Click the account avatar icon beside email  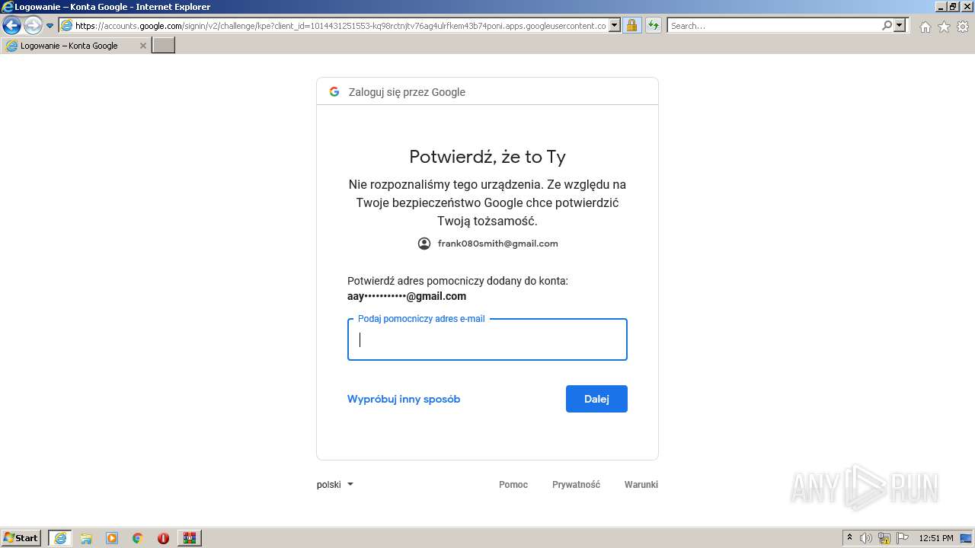click(424, 244)
